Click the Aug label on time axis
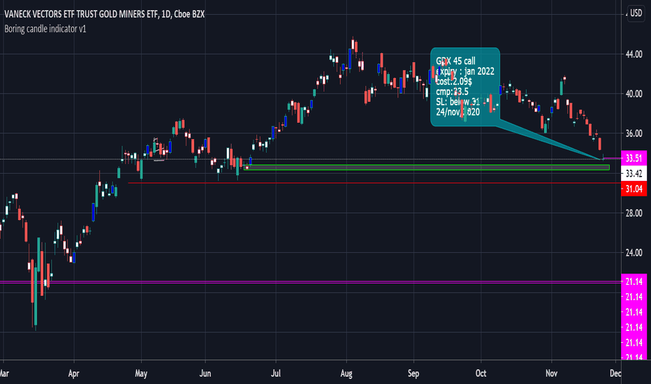The image size is (651, 384). point(346,374)
